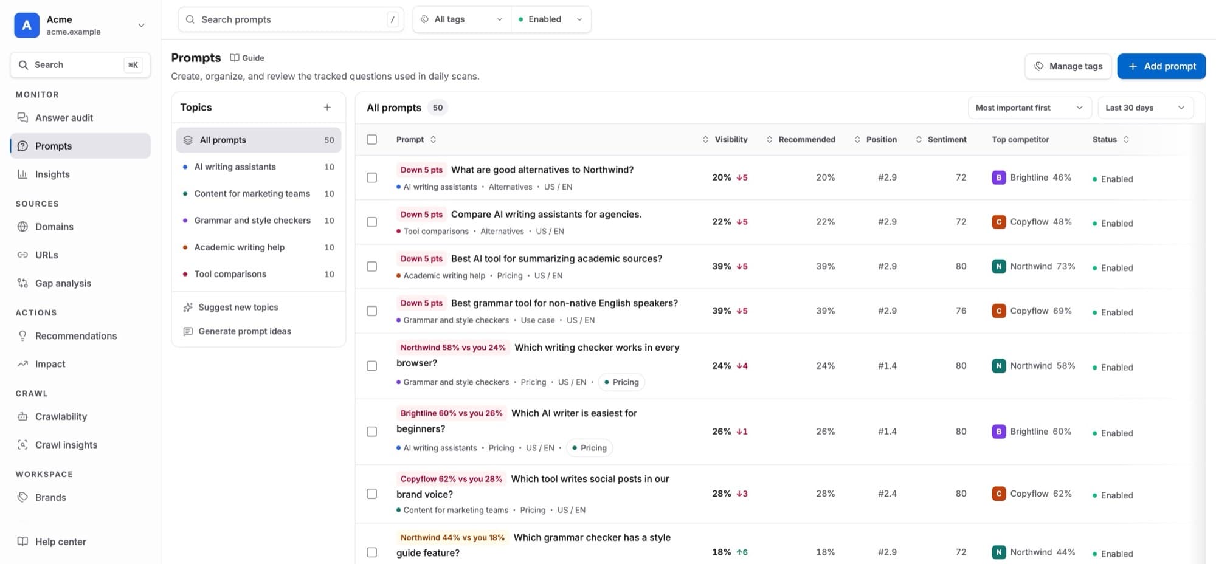
Task: Click the plus icon next to Topics
Action: (327, 107)
